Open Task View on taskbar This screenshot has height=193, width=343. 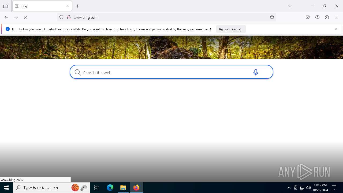(96, 188)
